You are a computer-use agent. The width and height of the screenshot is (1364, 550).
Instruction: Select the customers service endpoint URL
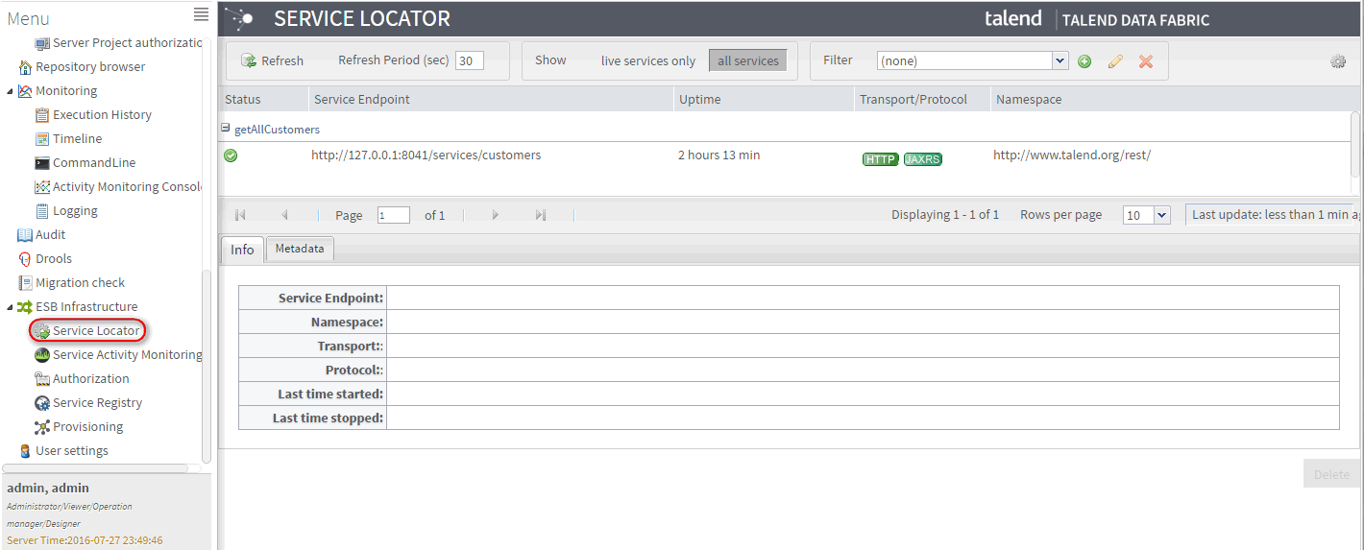pos(426,155)
